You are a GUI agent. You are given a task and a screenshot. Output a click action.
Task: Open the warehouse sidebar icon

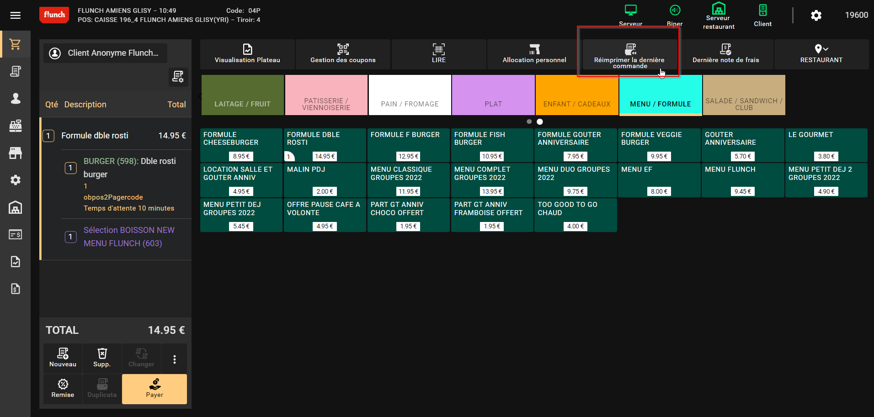point(16,207)
